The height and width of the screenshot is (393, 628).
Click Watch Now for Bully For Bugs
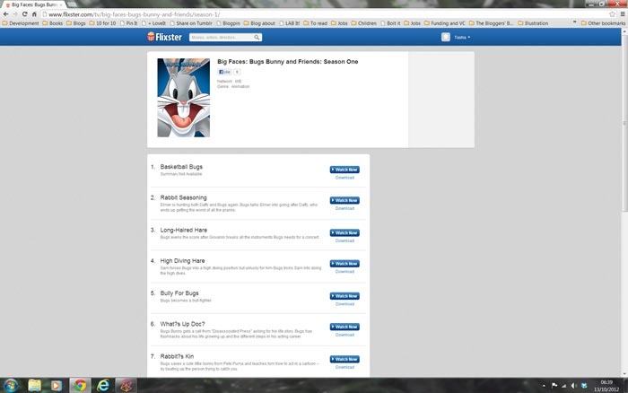coord(345,296)
